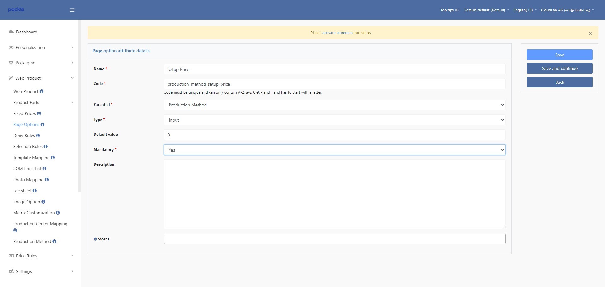Screen dimensions: 605x287
Task: Open Template Mapping page
Action: (x=32, y=158)
